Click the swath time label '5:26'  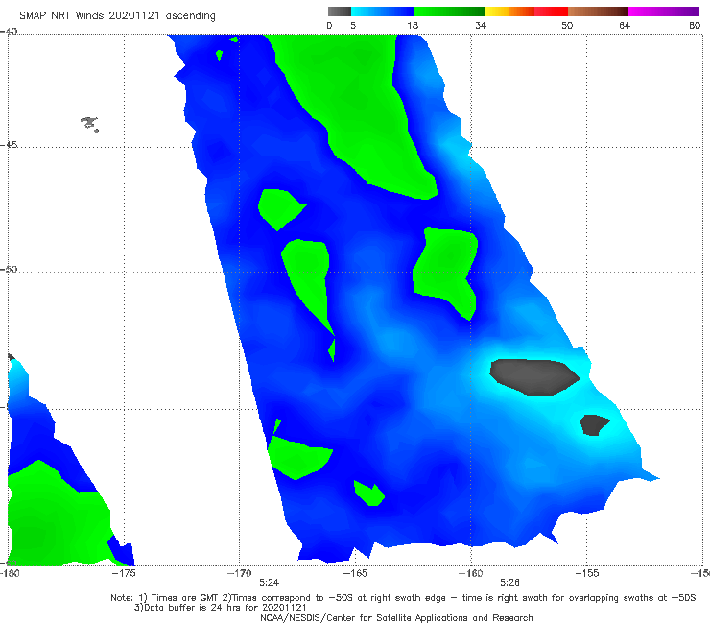point(509,583)
